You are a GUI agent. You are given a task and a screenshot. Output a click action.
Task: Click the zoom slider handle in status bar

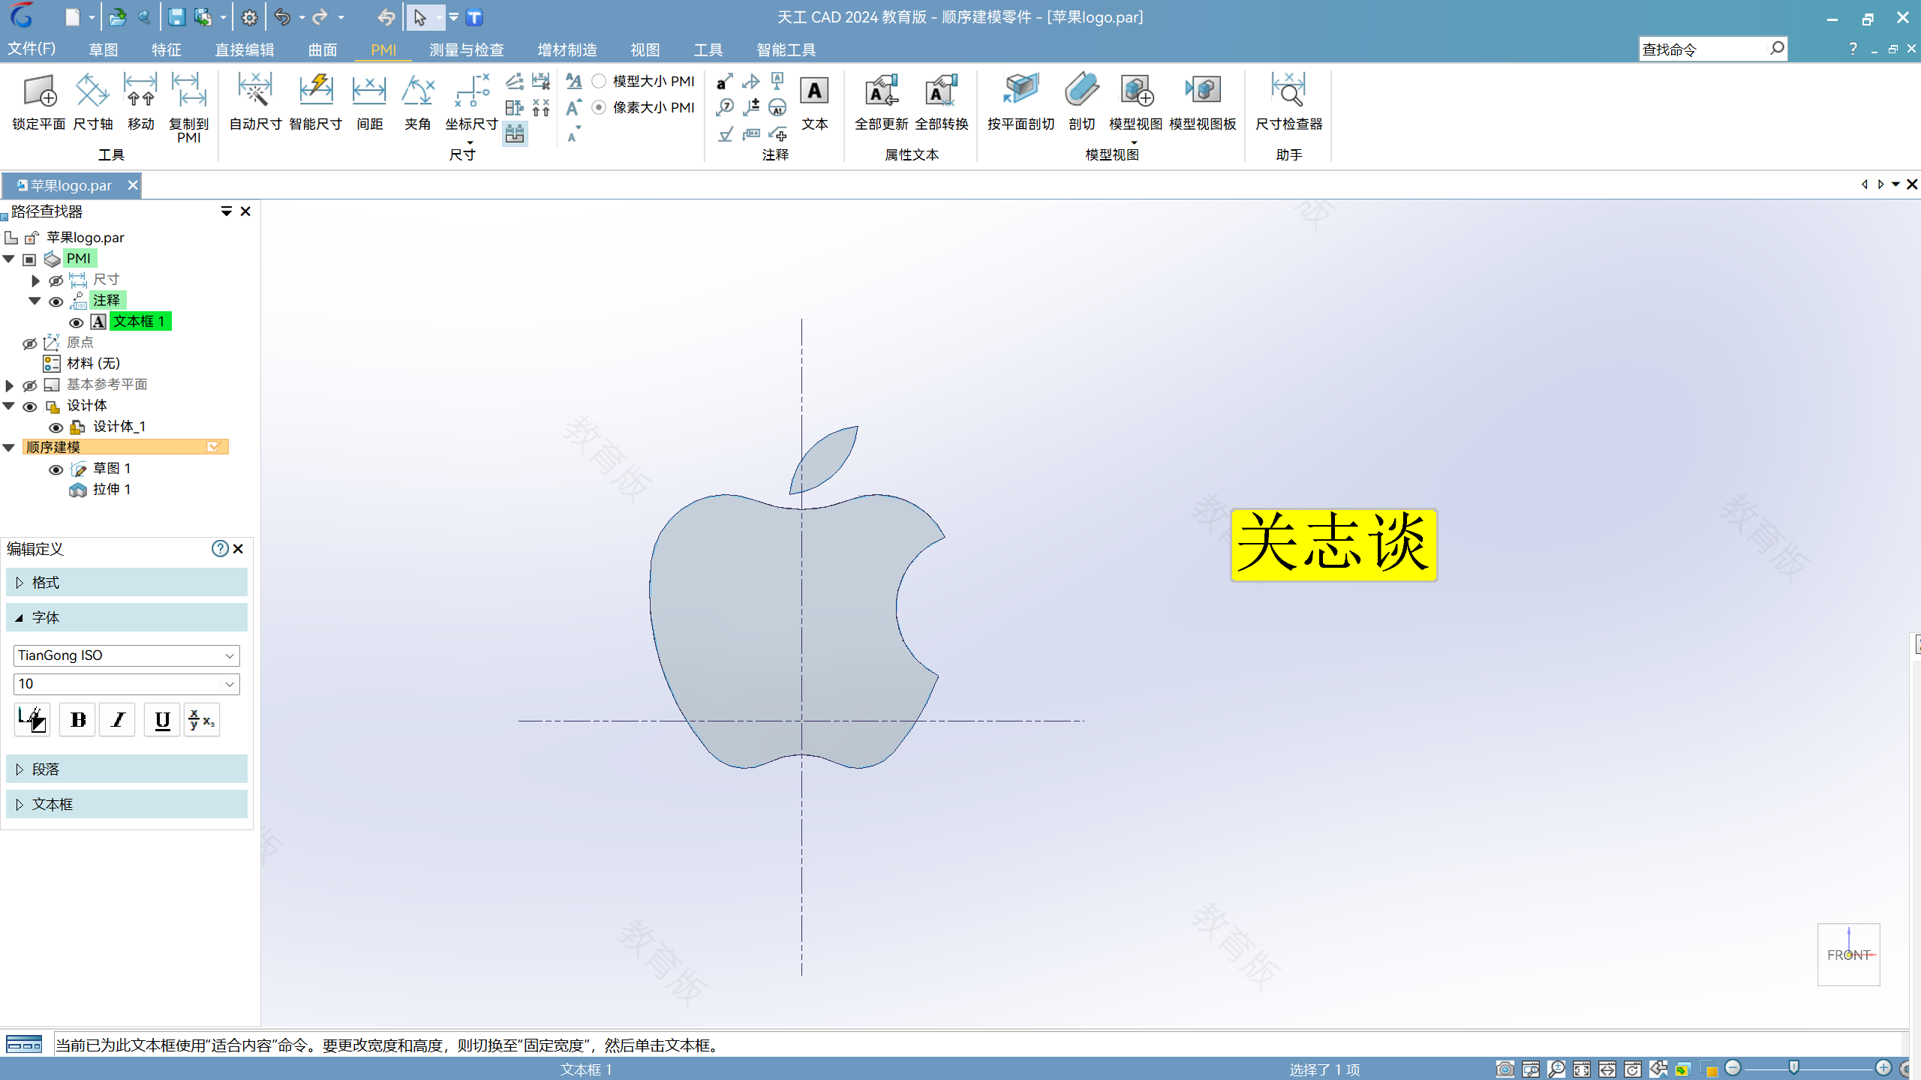(1793, 1068)
